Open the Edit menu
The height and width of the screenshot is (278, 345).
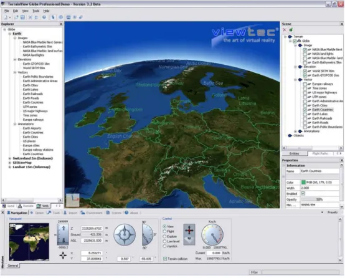[x=16, y=11]
